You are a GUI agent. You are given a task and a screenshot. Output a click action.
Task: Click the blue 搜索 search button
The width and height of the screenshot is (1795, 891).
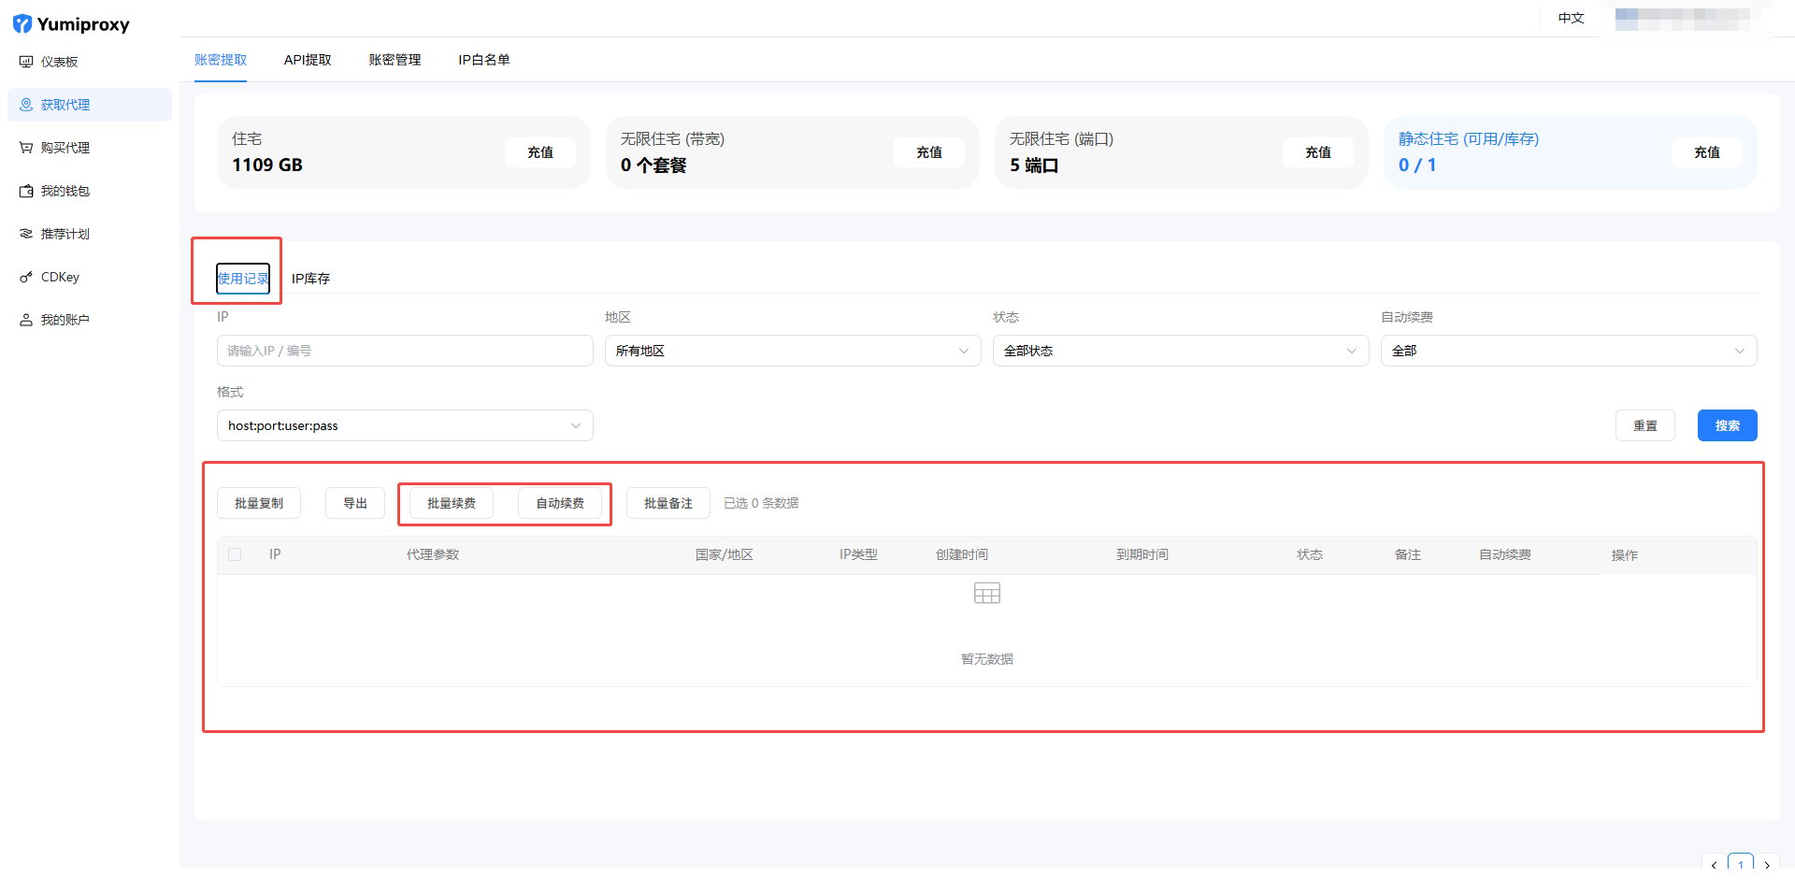pyautogui.click(x=1728, y=425)
